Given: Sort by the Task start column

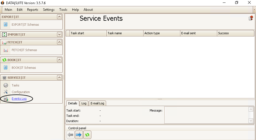Looking at the screenshot, I should (x=88, y=33).
